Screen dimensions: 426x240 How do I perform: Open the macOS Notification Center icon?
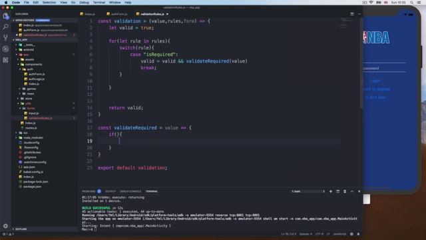pos(419,3)
